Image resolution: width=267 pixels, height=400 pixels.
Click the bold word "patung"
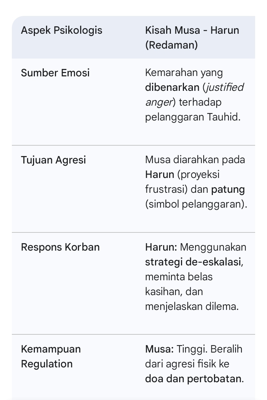[x=228, y=189]
